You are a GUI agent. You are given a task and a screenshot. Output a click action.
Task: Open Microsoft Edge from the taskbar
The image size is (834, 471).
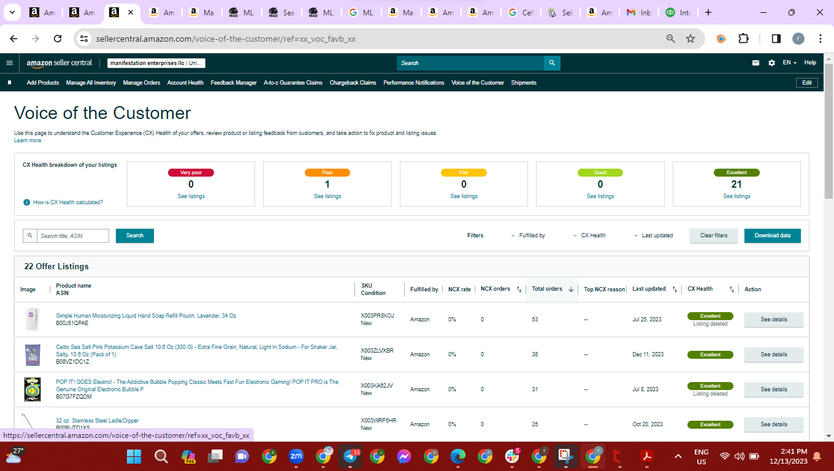click(x=458, y=456)
